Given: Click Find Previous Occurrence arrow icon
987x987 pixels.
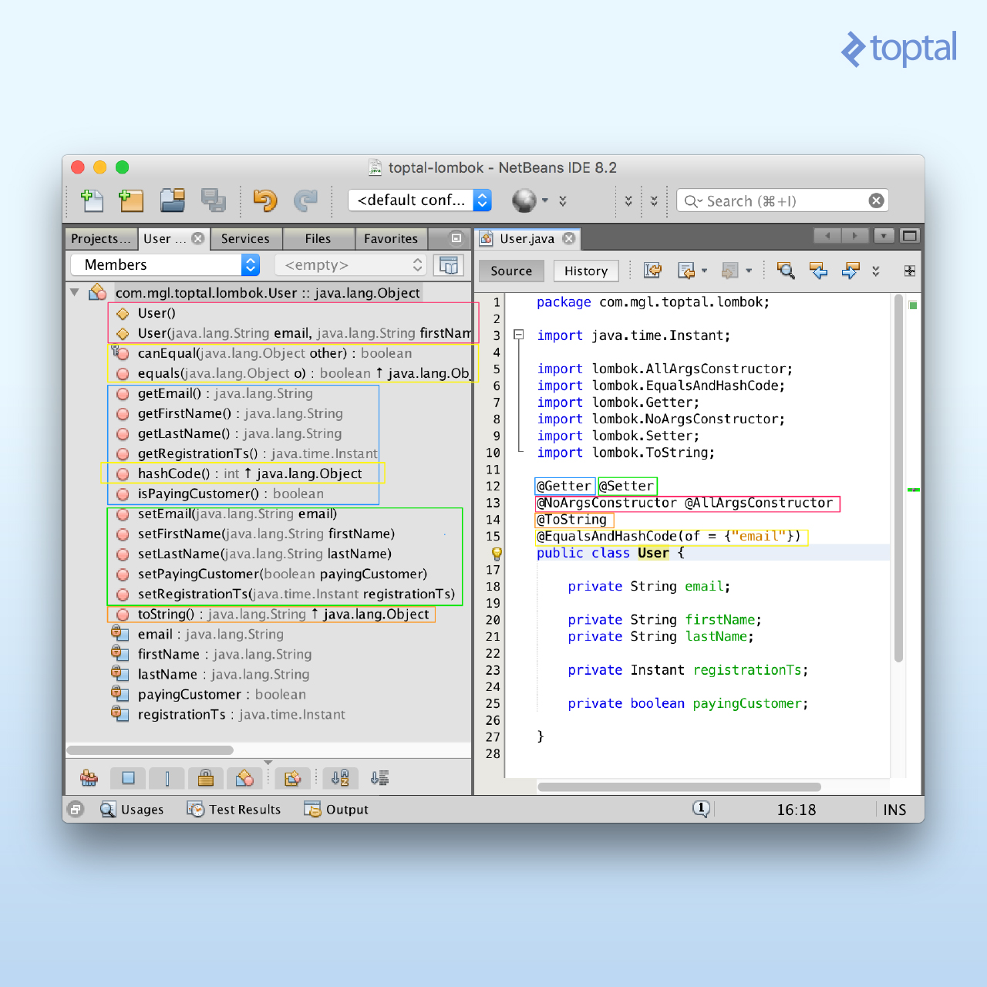Looking at the screenshot, I should 818,271.
